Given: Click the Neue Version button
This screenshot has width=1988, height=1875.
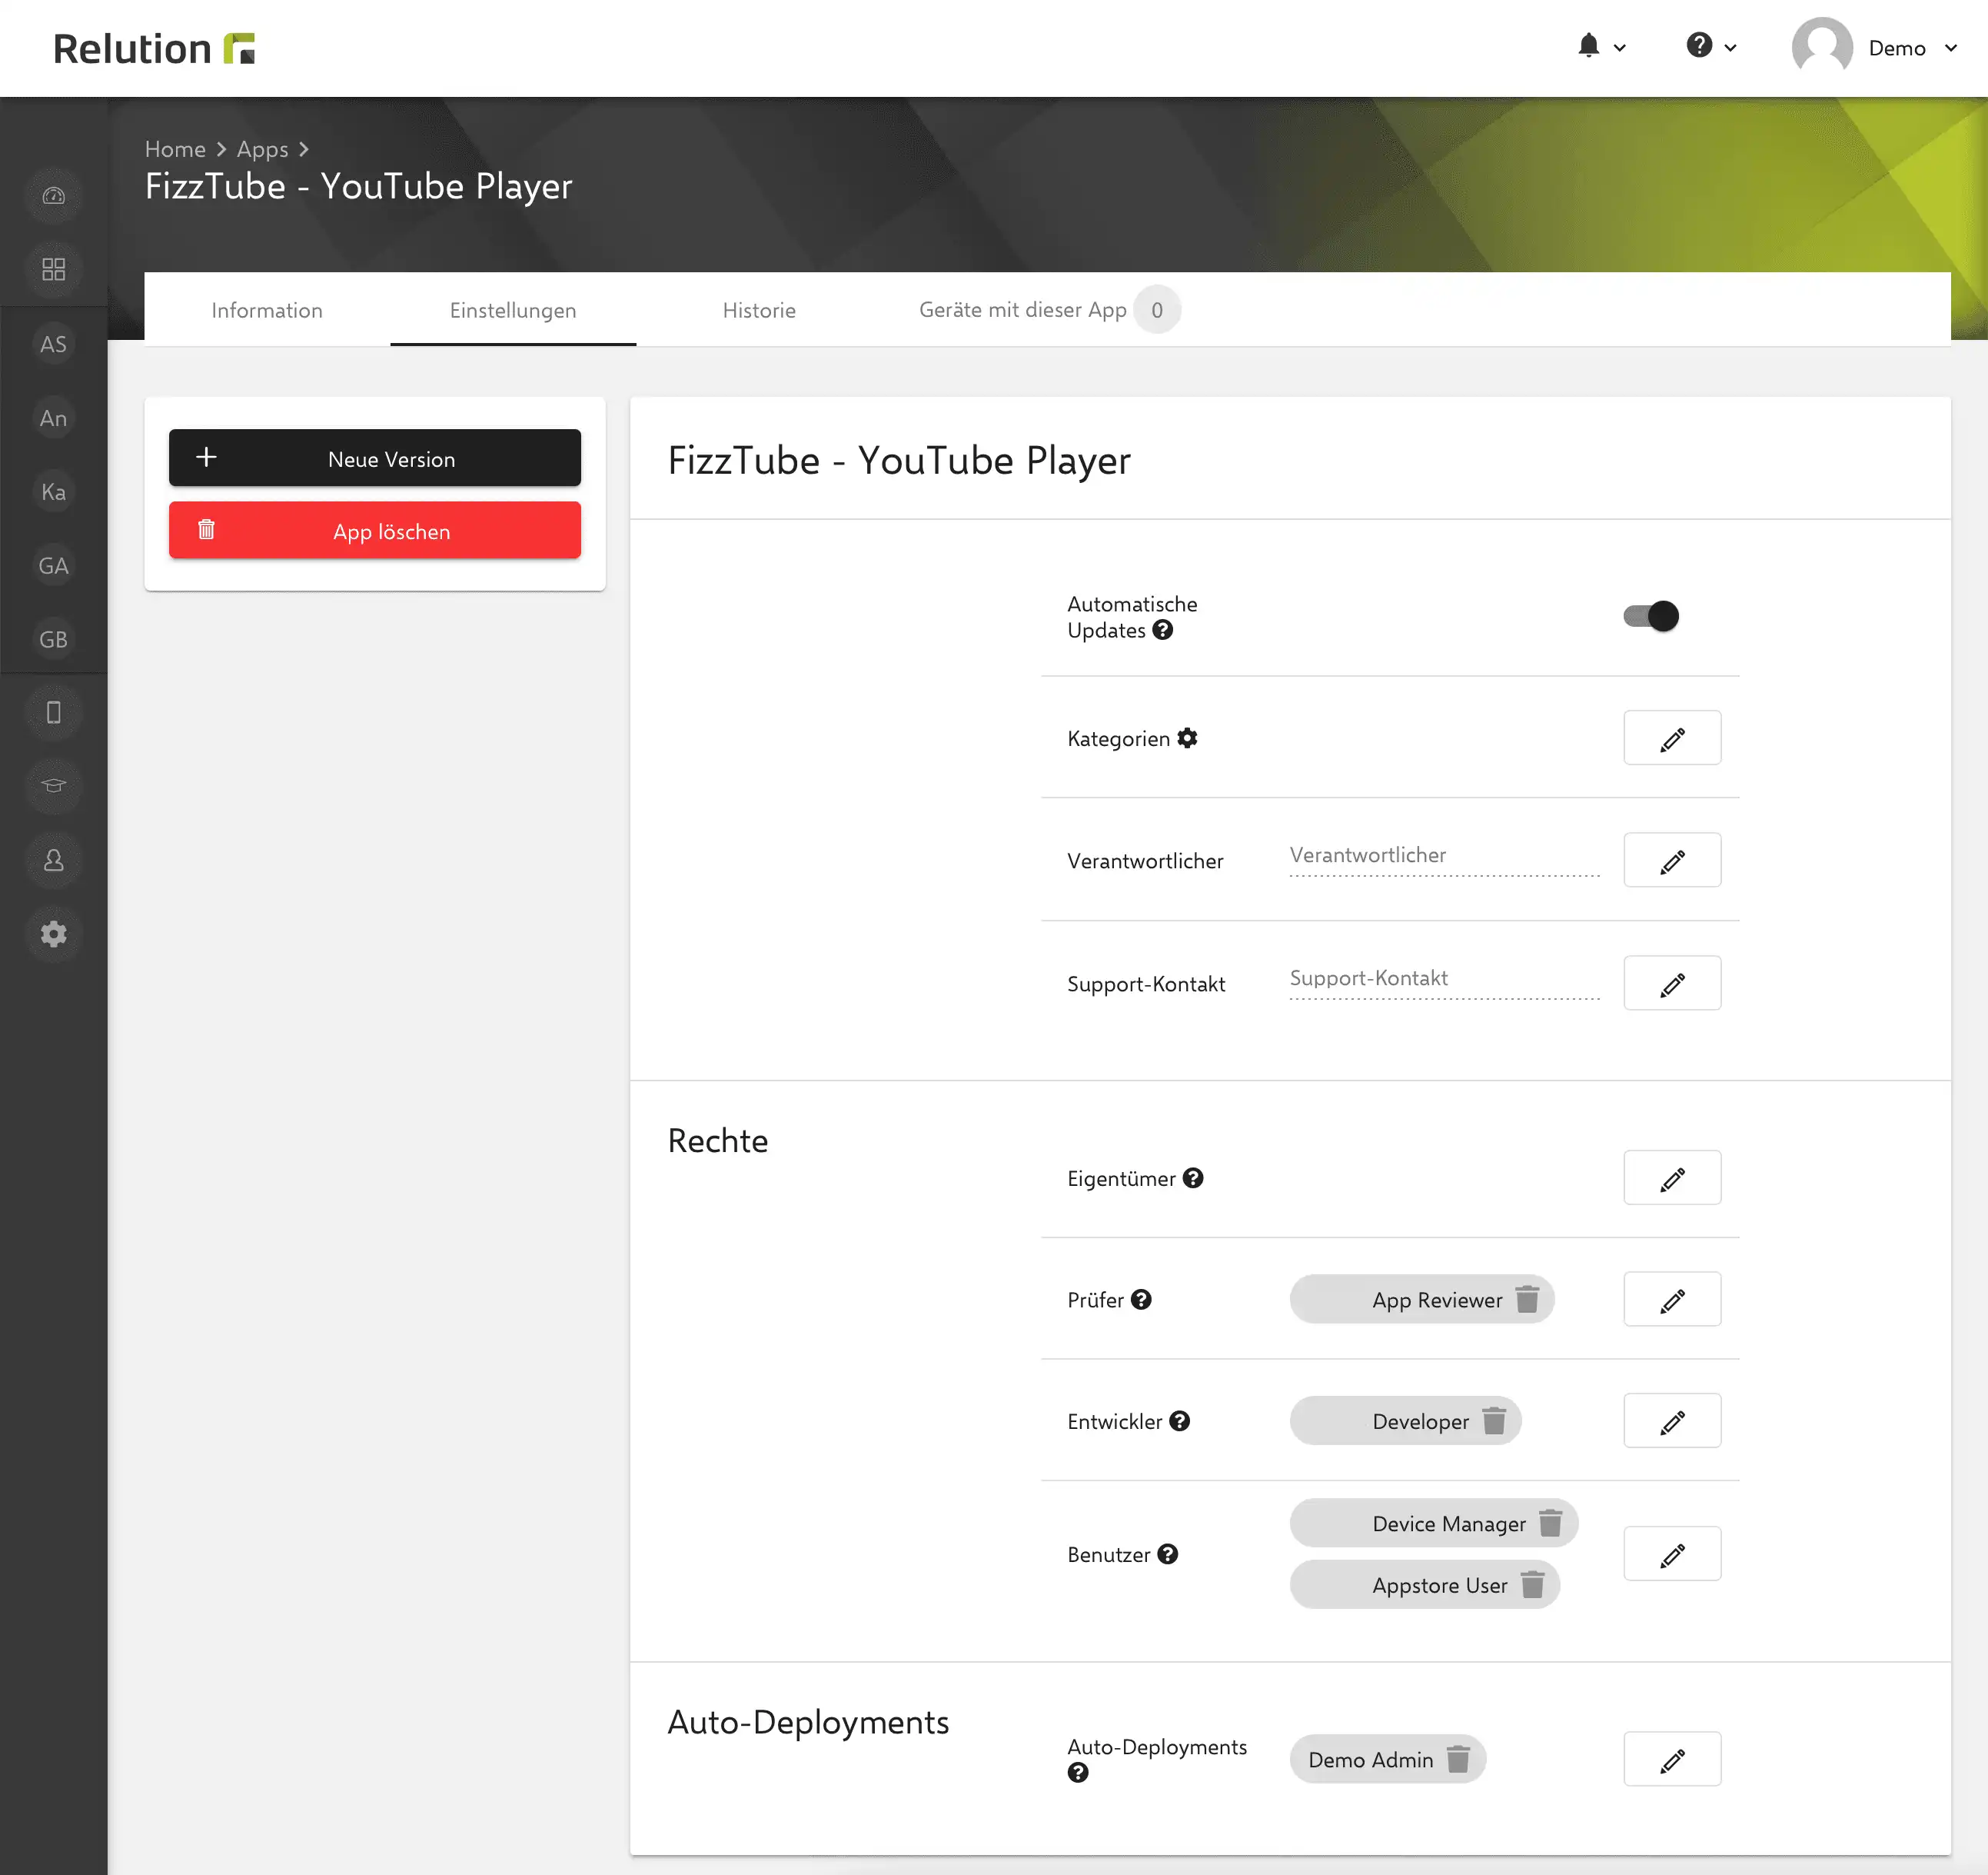Looking at the screenshot, I should click(x=375, y=458).
